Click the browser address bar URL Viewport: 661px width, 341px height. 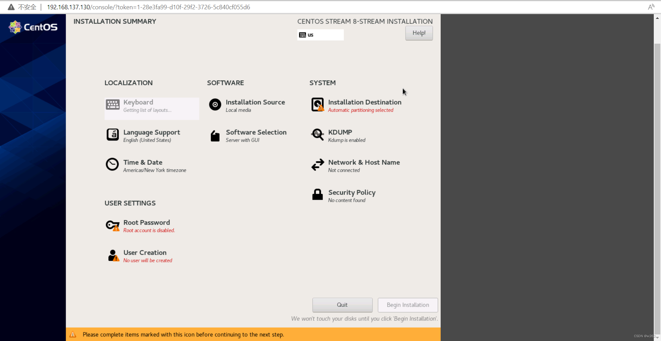148,7
